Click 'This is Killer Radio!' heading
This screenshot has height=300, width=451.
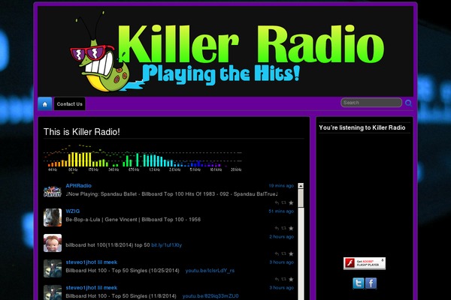(x=82, y=132)
